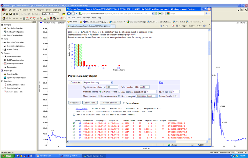Show BPC chromatogram icon
Viewport: 248px width, 158px height.
click(x=34, y=19)
